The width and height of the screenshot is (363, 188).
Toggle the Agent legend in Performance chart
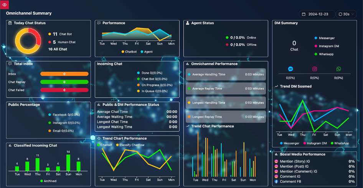pos(147,52)
